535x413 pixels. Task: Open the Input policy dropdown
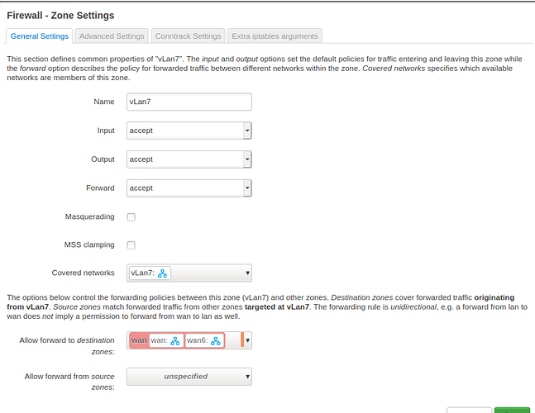(189, 131)
